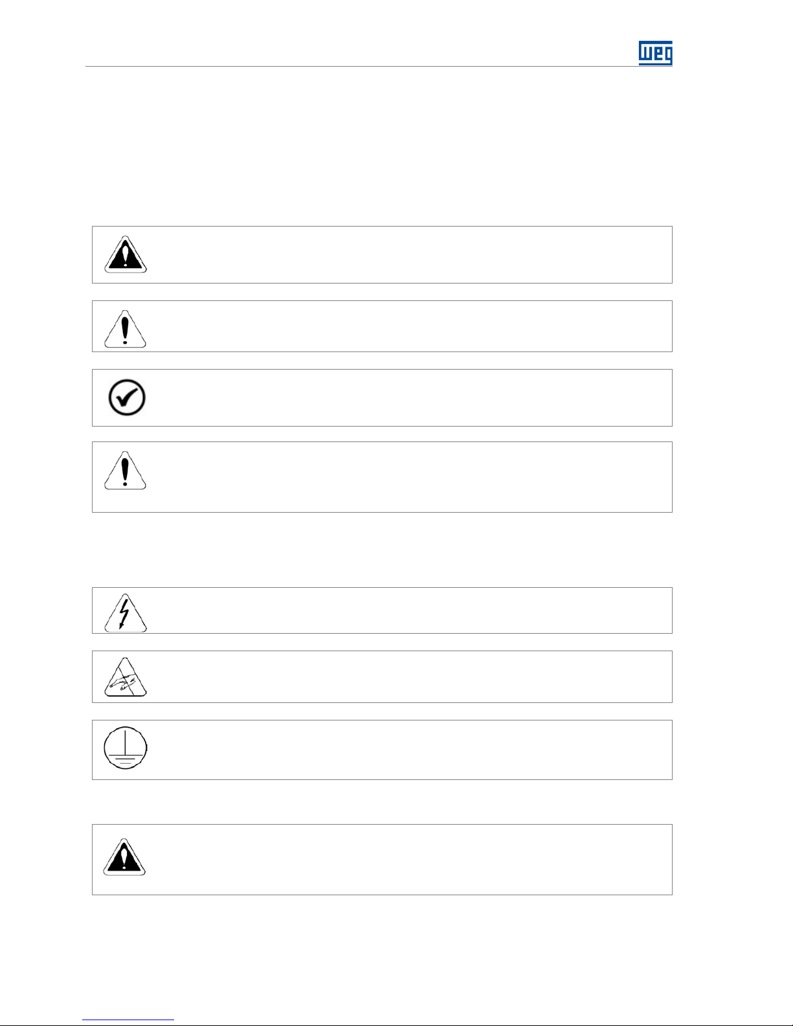Click the first outlined exclamation attention triangle
The width and height of the screenshot is (793, 1026).
(x=125, y=329)
